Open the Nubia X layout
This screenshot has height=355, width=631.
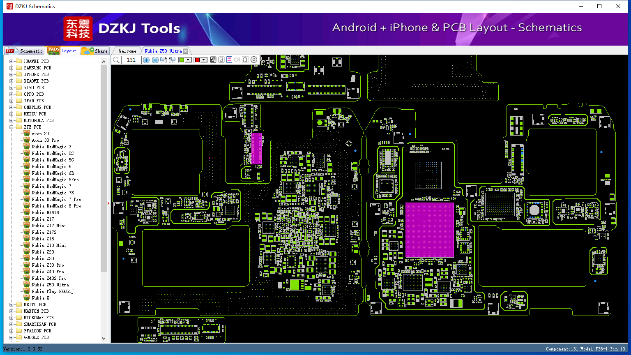(40, 298)
